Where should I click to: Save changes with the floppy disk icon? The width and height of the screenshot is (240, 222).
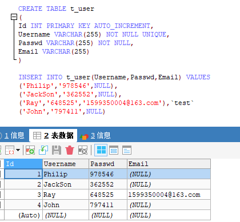[57, 150]
